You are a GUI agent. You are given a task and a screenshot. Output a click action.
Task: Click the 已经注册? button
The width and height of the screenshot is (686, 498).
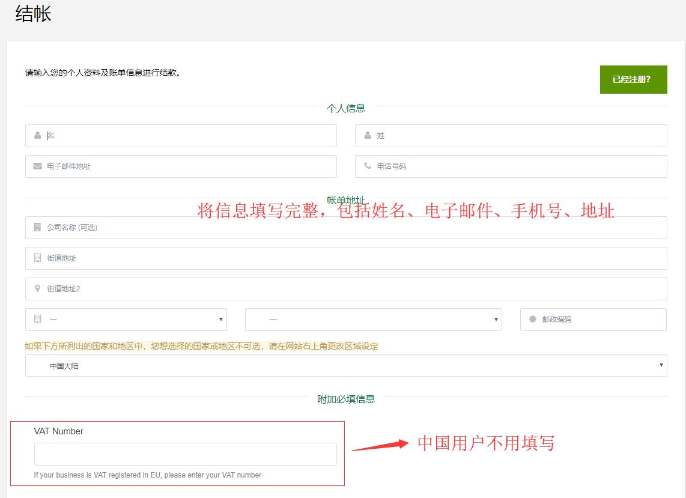(633, 79)
